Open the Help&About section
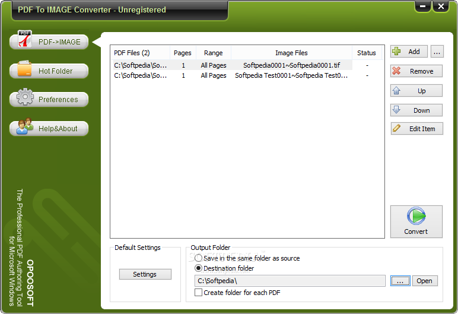Viewport: 458px width, 314px height. coord(49,128)
